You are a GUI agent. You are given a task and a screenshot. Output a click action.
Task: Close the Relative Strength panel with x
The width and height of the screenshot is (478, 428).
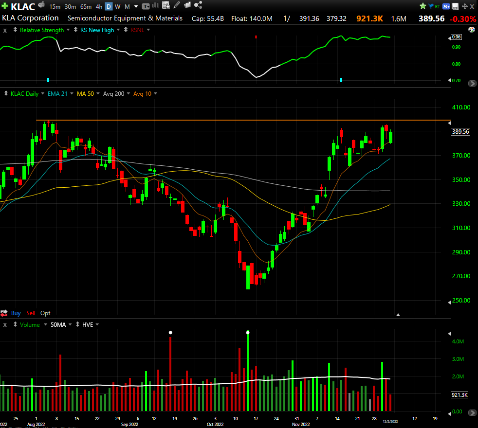[5, 30]
